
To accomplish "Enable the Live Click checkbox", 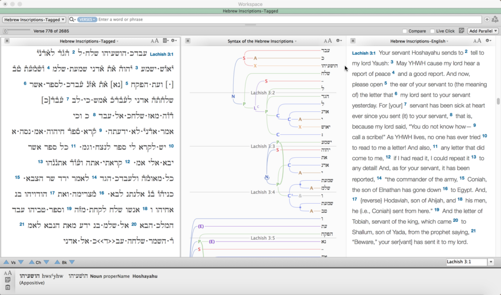I will [433, 30].
